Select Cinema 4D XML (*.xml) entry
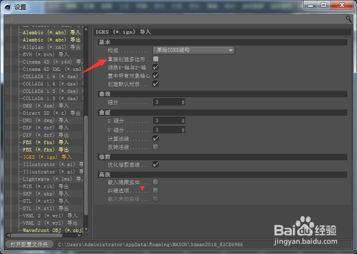This screenshot has width=357, height=254. (x=53, y=69)
